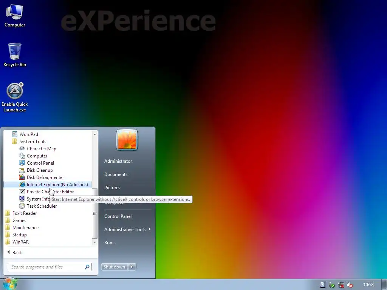The height and width of the screenshot is (290, 387).
Task: Click the Disk Defragmenter icon
Action: click(x=22, y=177)
